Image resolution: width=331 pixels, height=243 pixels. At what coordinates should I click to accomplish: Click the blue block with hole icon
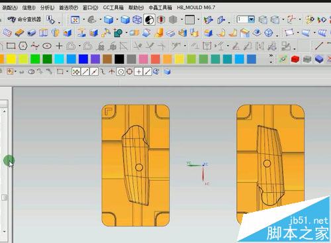pyautogui.click(x=68, y=33)
